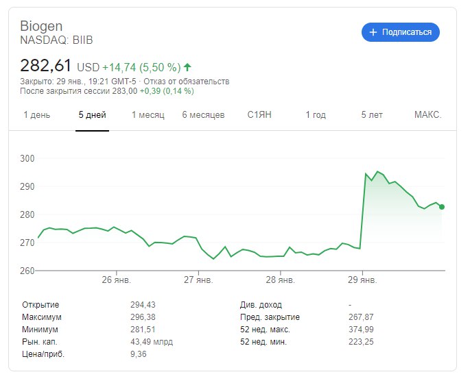Click the Рын. кап. value 43,49 млрд
This screenshot has height=383, width=470.
click(152, 342)
